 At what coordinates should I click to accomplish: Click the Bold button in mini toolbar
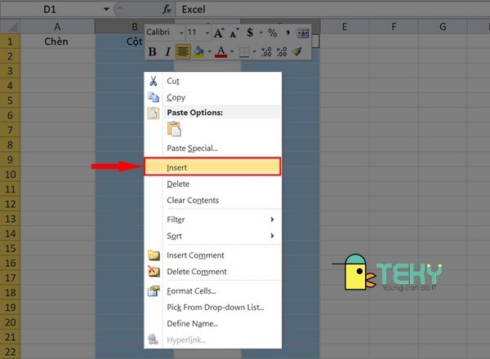click(153, 51)
